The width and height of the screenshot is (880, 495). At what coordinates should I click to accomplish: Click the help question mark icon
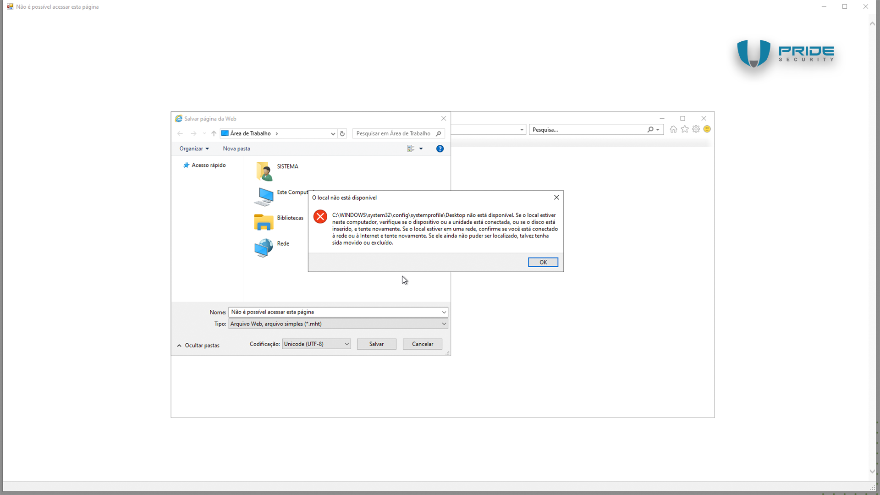pos(440,148)
